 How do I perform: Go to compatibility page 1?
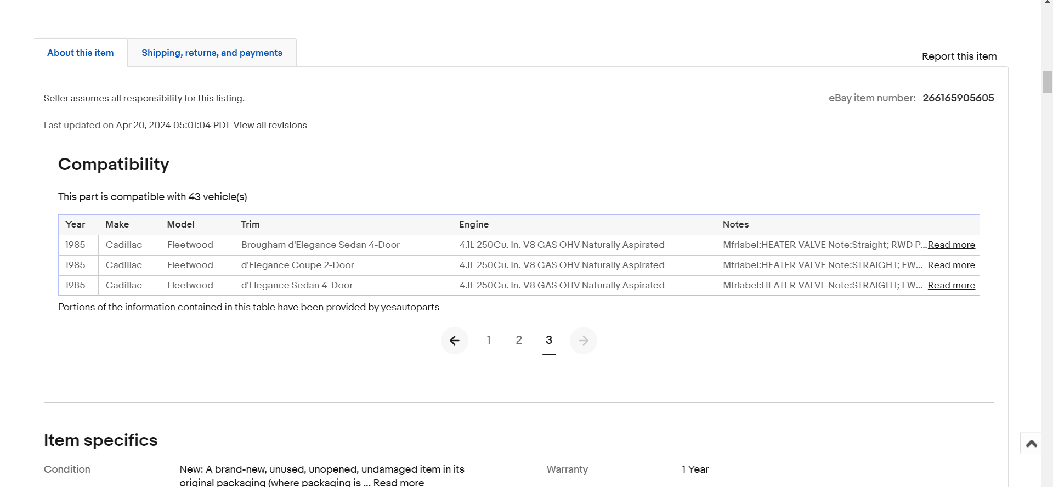pyautogui.click(x=489, y=340)
